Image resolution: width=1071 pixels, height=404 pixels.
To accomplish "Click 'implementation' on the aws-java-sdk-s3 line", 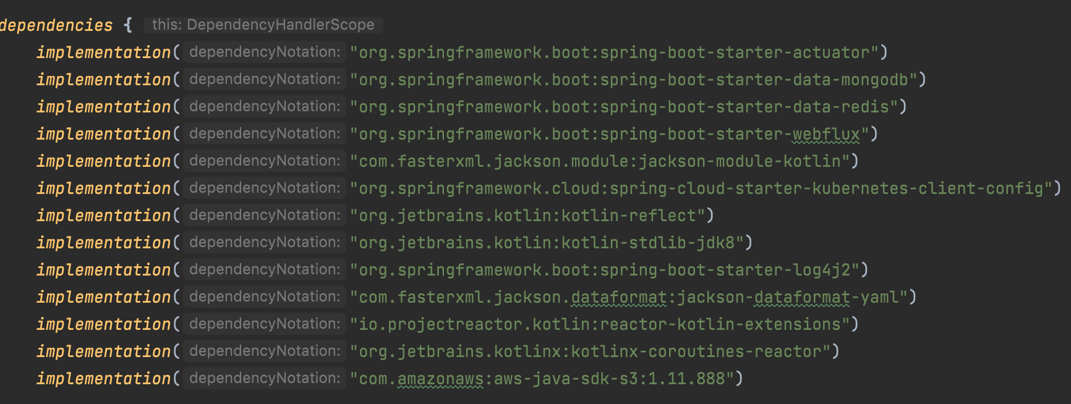I will 104,379.
